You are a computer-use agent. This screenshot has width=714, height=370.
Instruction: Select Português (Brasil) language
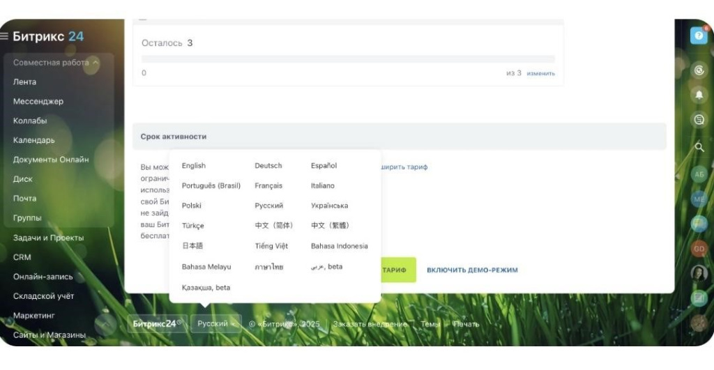211,185
